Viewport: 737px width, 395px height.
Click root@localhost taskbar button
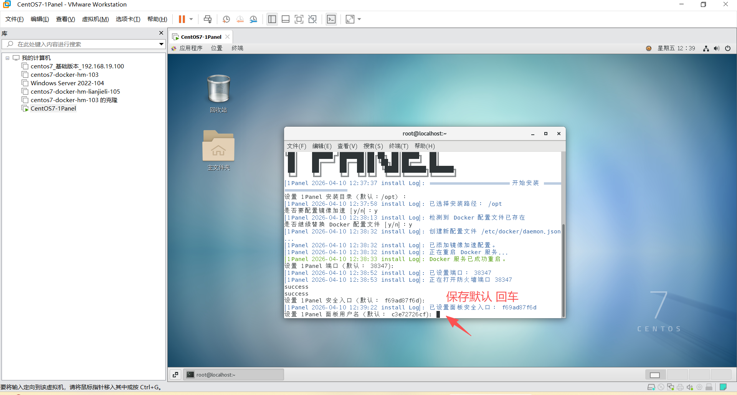coord(233,375)
